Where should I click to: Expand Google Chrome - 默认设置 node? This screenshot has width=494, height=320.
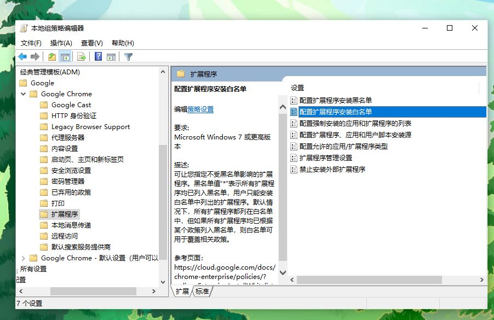pos(24,258)
